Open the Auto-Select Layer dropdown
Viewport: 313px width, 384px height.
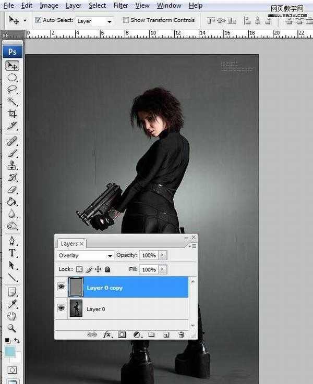94,21
